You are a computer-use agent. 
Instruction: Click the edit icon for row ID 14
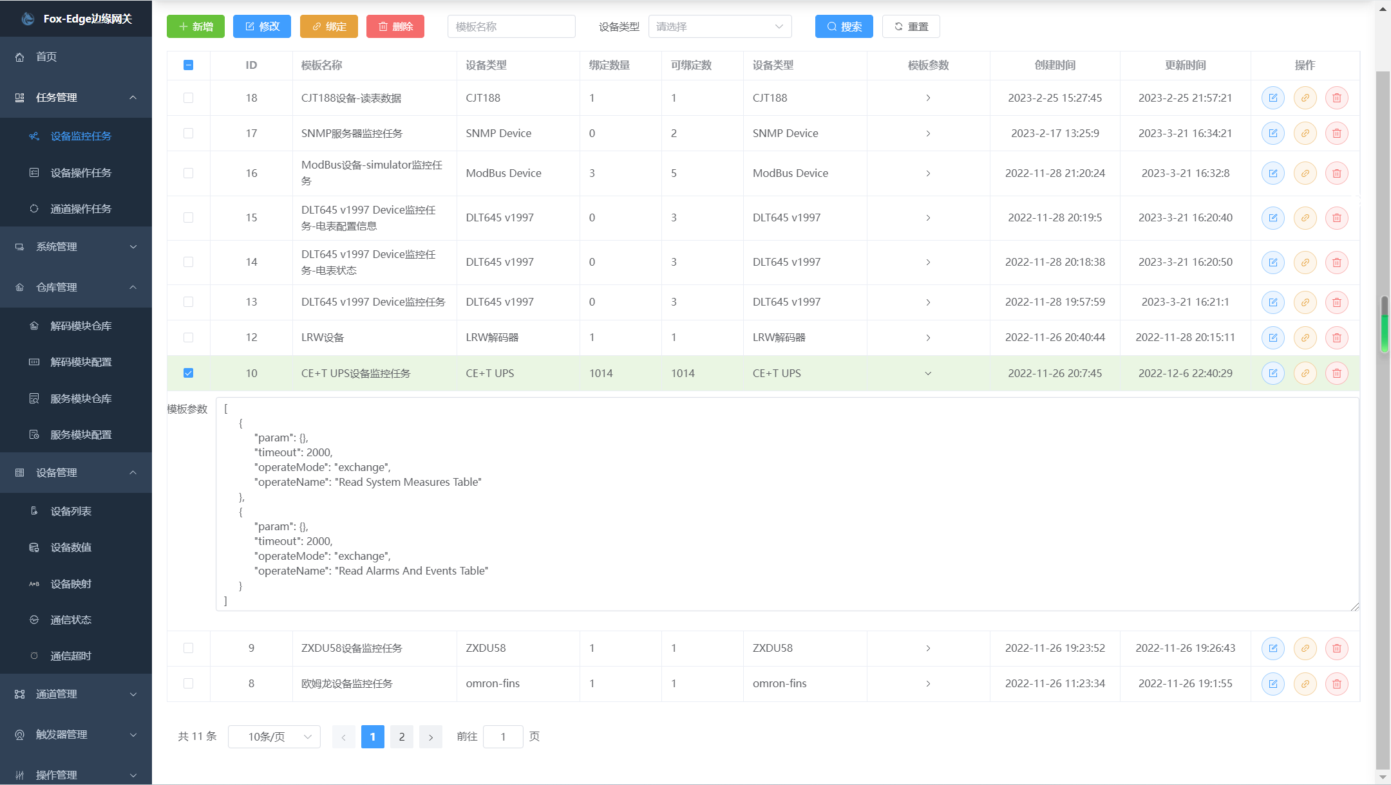tap(1273, 262)
